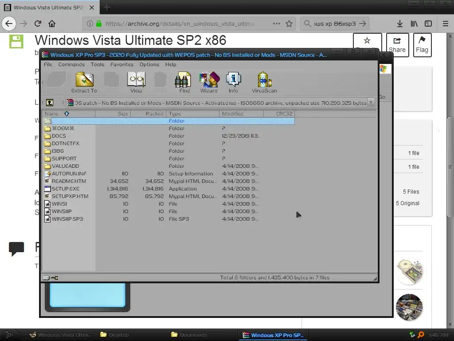Submit search with arrow in search box
Screen dimensions: 454x341
point(363,24)
